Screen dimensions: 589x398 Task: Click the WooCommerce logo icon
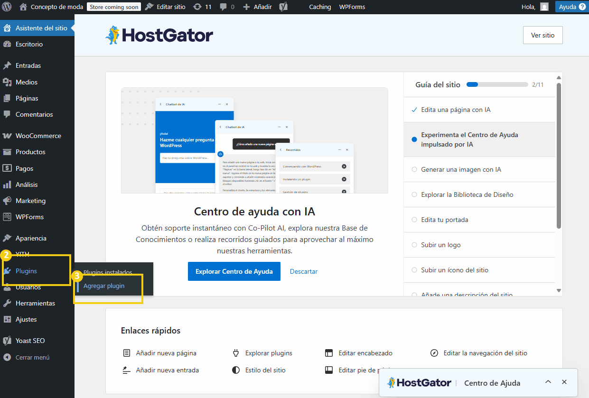click(x=7, y=136)
